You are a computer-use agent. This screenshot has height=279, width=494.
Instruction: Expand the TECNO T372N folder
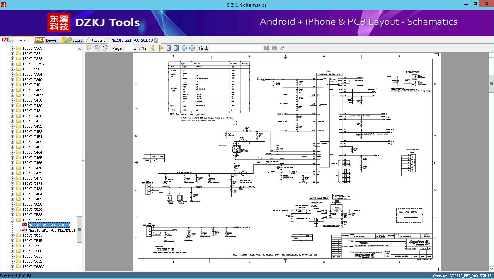[x=13, y=64]
